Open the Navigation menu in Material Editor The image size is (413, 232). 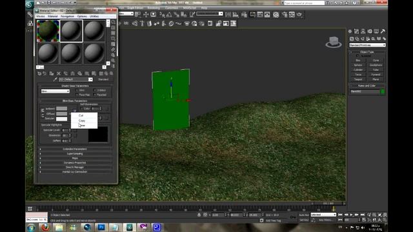click(67, 16)
